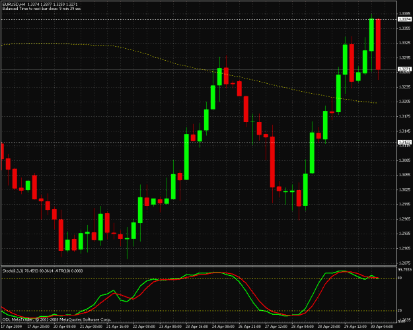The image size is (413, 330).
Task: Click the 1.3085 price axis label
Action: pos(404,160)
